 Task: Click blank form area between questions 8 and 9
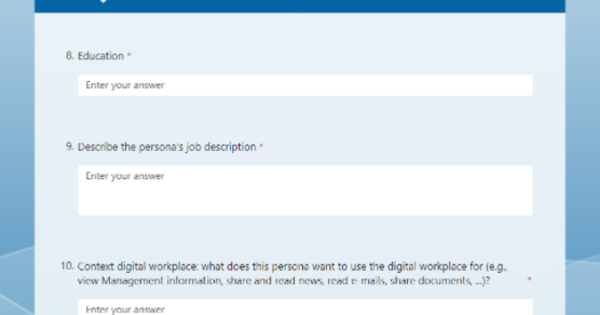click(x=300, y=119)
